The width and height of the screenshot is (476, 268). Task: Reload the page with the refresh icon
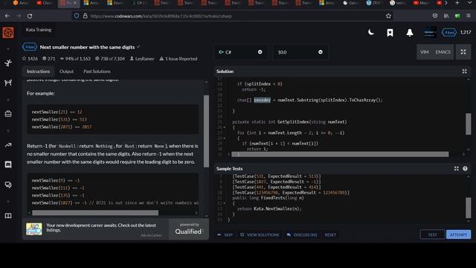pyautogui.click(x=30, y=16)
